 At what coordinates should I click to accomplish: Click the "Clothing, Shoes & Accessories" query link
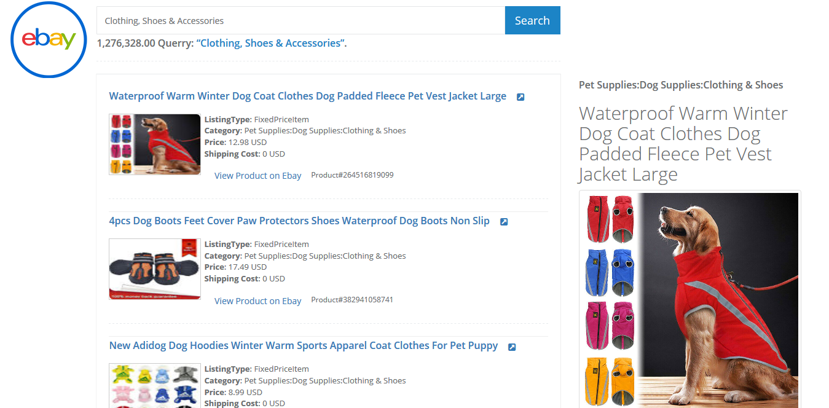tap(270, 43)
